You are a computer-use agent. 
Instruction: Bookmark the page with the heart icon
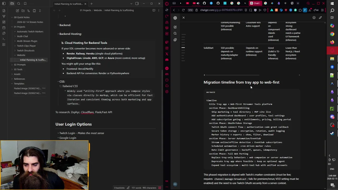click(x=265, y=10)
